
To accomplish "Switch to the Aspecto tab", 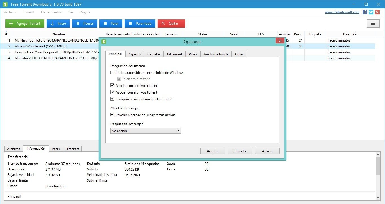I will [x=134, y=54].
